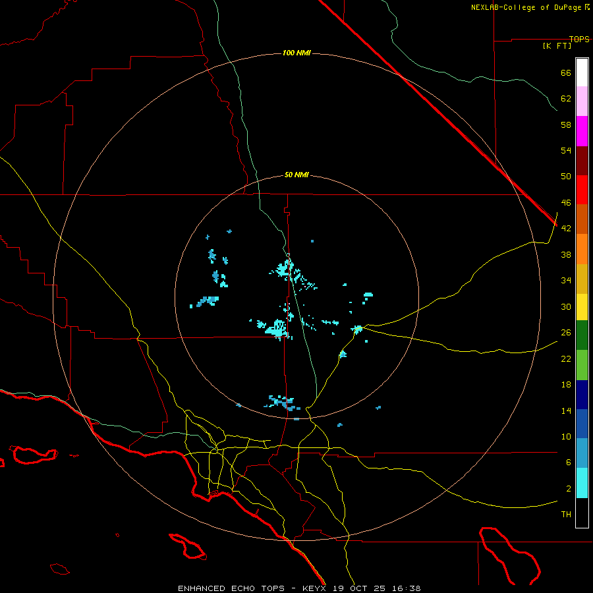Click the 100 NMI range ring label
Screen dimensions: 593x593
pyautogui.click(x=296, y=53)
